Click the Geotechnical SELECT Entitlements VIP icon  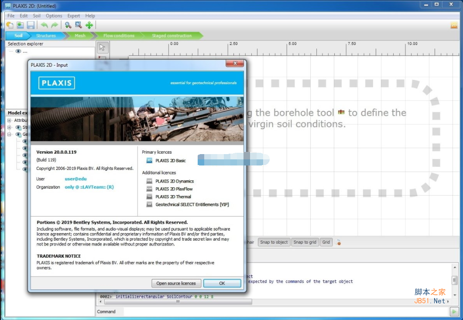pyautogui.click(x=149, y=204)
